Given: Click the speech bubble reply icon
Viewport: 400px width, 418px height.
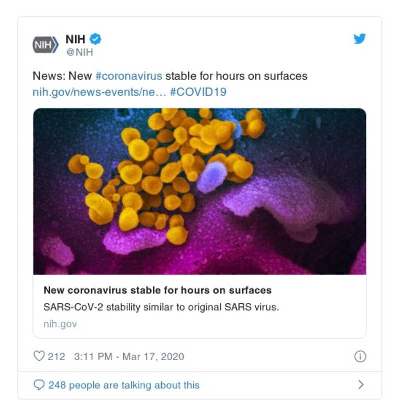Looking at the screenshot, I should (39, 385).
